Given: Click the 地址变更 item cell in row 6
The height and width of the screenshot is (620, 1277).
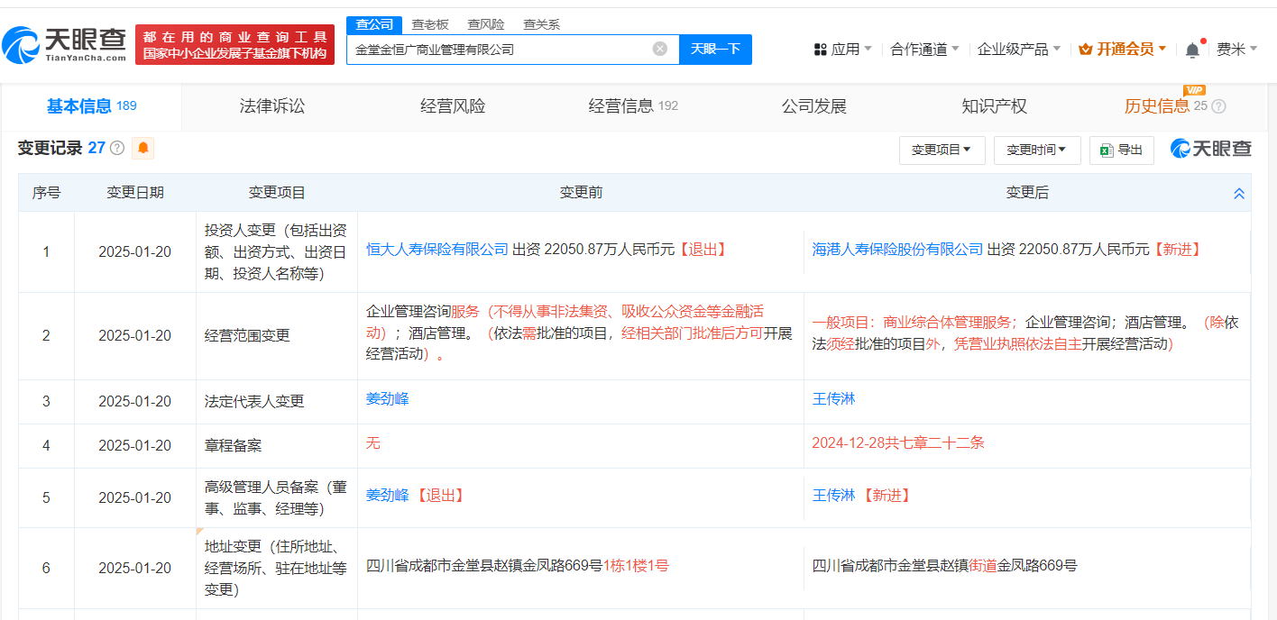Looking at the screenshot, I should tap(276, 568).
